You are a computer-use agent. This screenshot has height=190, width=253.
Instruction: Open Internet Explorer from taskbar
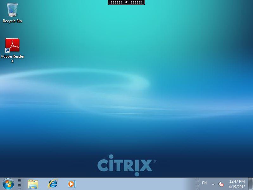[x=53, y=184]
